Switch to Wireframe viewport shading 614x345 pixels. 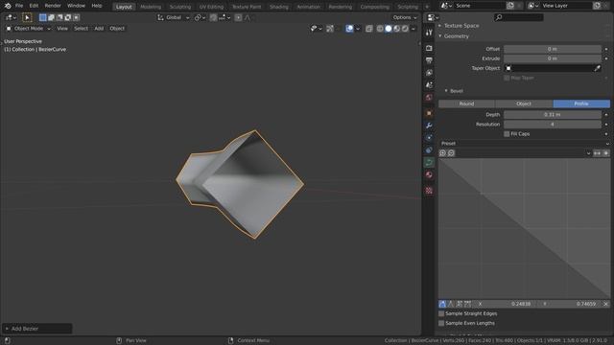[380, 29]
